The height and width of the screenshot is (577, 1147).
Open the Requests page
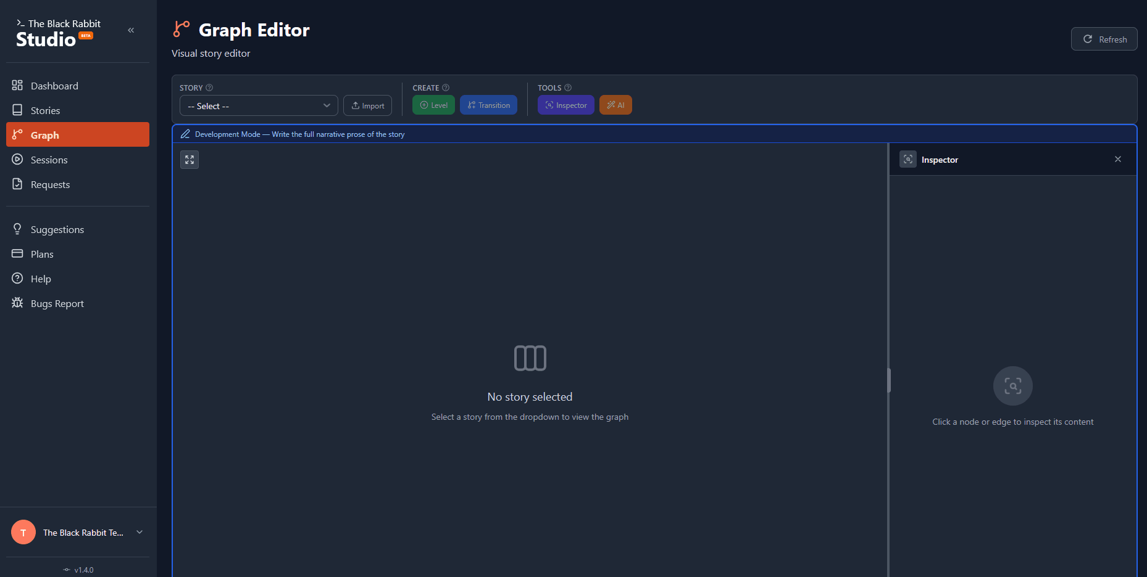click(78, 184)
